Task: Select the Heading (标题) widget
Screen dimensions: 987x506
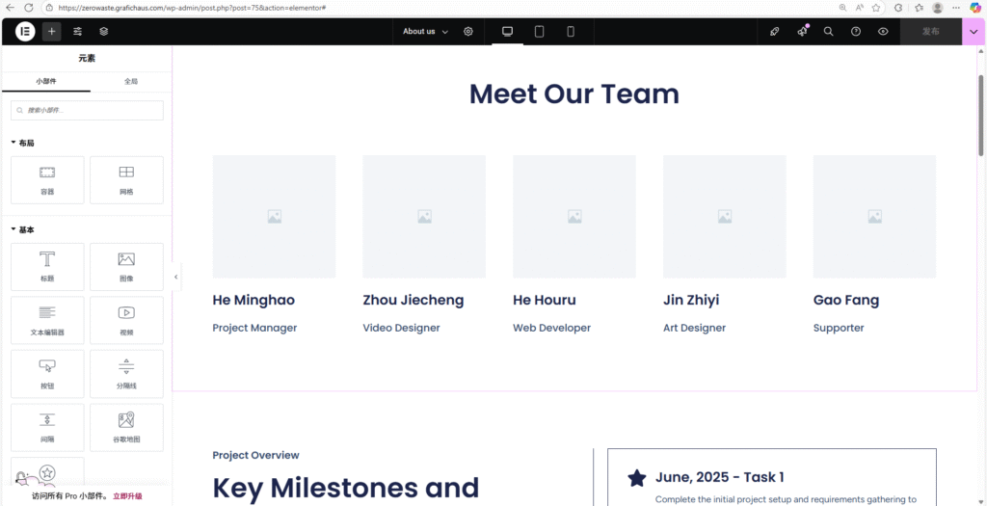Action: [47, 266]
